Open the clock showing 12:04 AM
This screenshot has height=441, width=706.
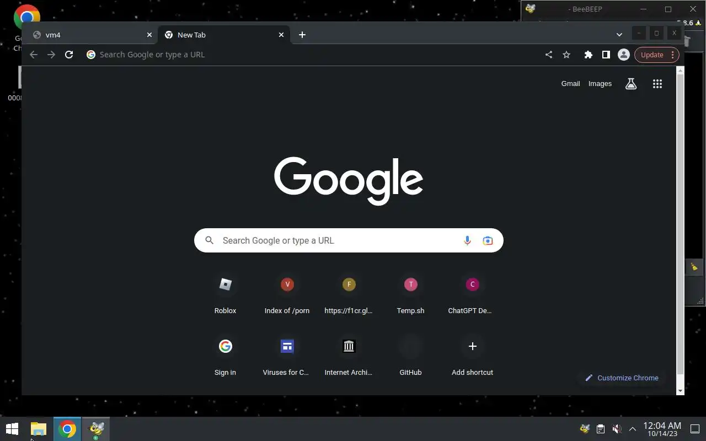[x=662, y=429]
